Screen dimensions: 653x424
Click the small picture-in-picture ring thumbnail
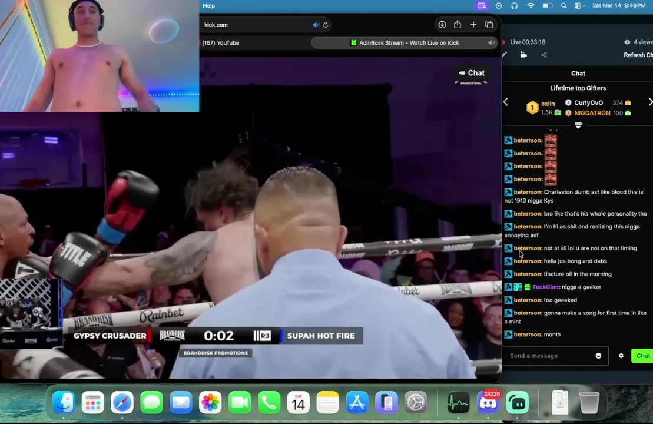pos(30,313)
